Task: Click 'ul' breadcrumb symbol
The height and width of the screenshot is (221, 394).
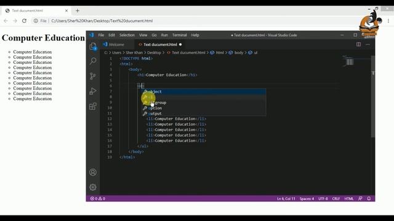Action: point(255,53)
